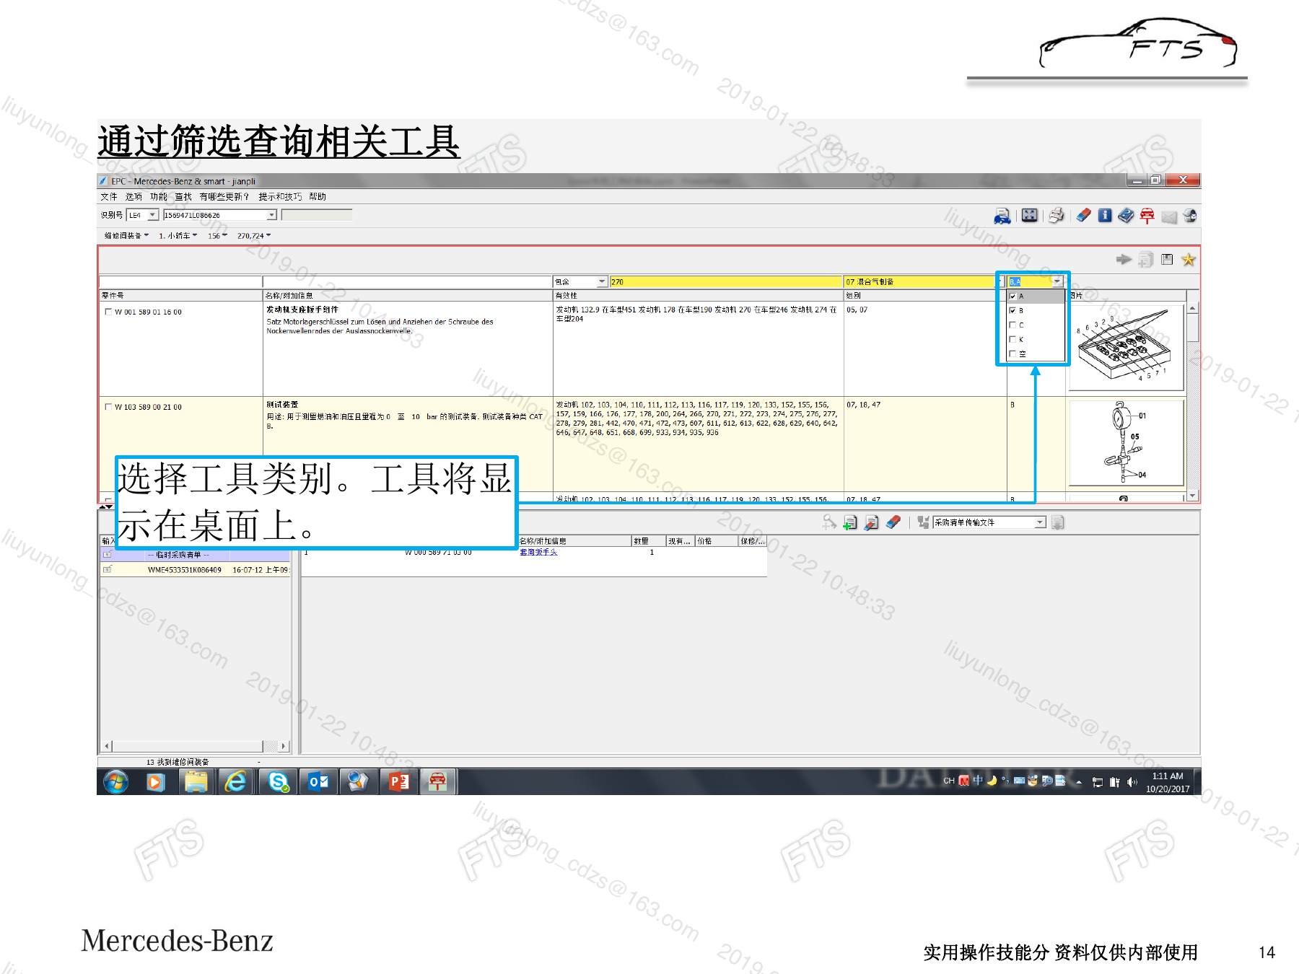
Task: Click the floppy disk save icon
Action: point(1167,260)
